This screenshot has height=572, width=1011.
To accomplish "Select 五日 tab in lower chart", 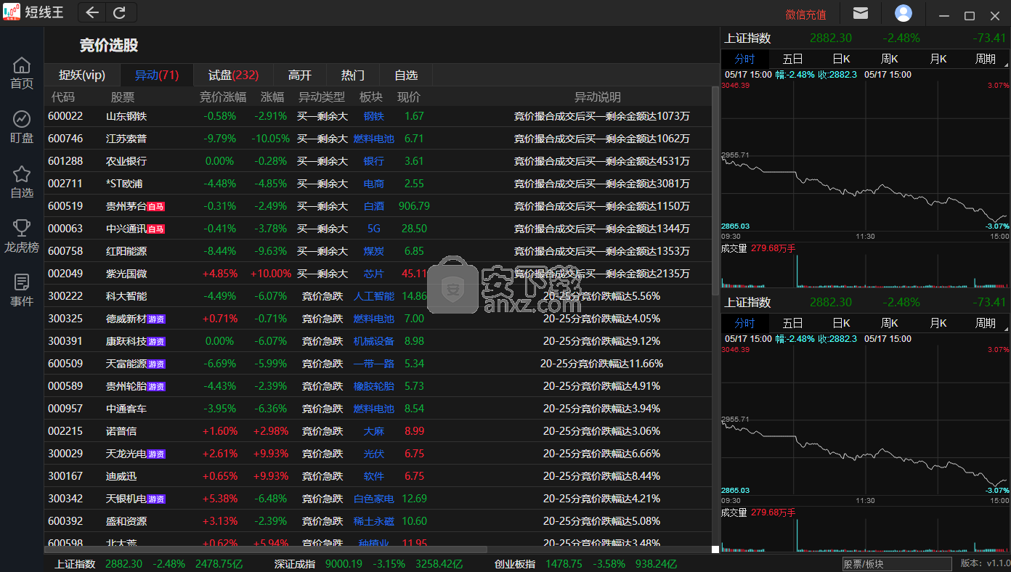I will pos(792,323).
